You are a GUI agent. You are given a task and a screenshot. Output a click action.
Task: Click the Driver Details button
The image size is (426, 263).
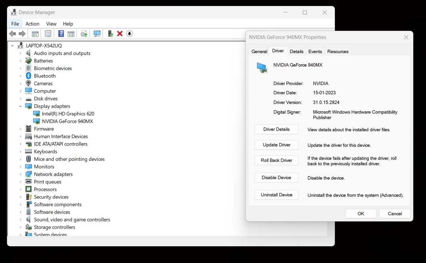coord(277,129)
